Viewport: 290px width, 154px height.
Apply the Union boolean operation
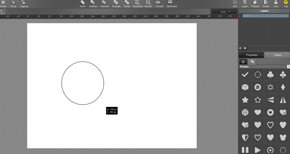point(82,4)
